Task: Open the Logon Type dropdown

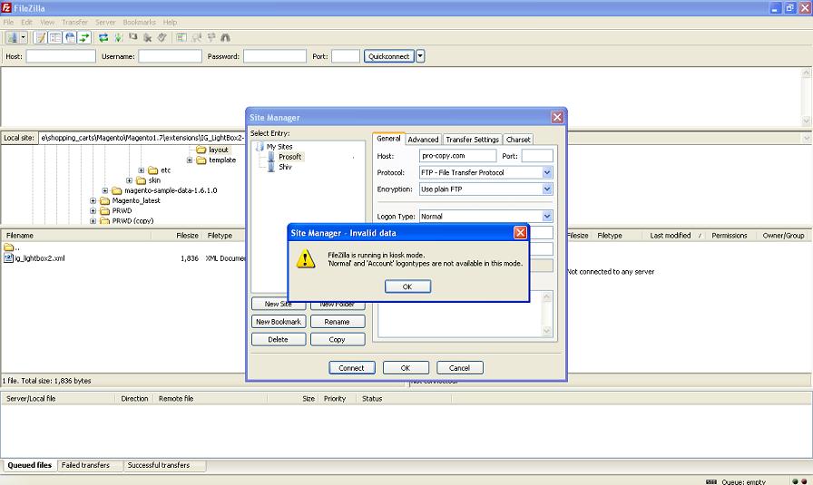Action: pos(547,216)
